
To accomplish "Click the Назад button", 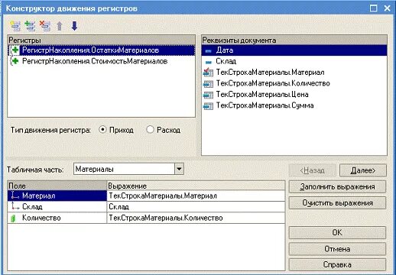I will [x=312, y=170].
